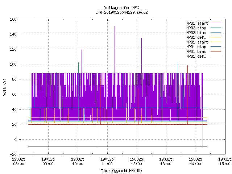Click the NPD1 defl black legend line
The height and width of the screenshot is (174, 232).
coord(216,56)
